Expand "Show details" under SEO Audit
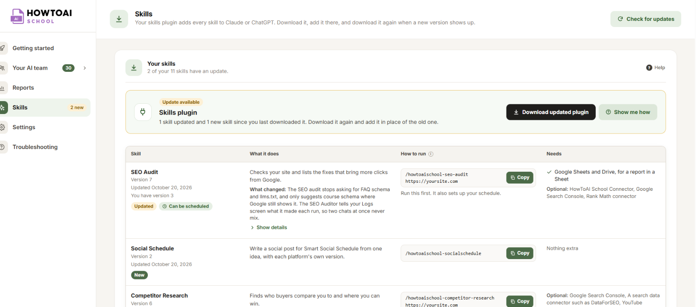The image size is (696, 307). tap(269, 228)
